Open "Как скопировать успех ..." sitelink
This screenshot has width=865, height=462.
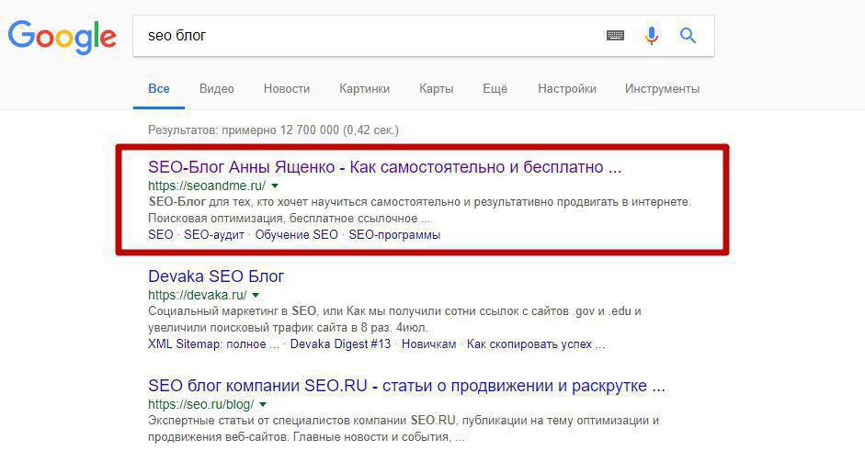(x=536, y=344)
